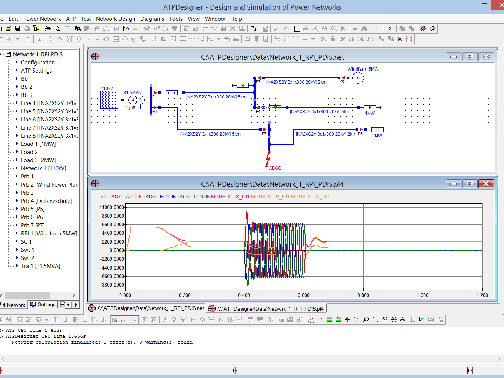Click the purple help book icon
Image resolution: width=504 pixels, height=378 pixels.
[423, 29]
